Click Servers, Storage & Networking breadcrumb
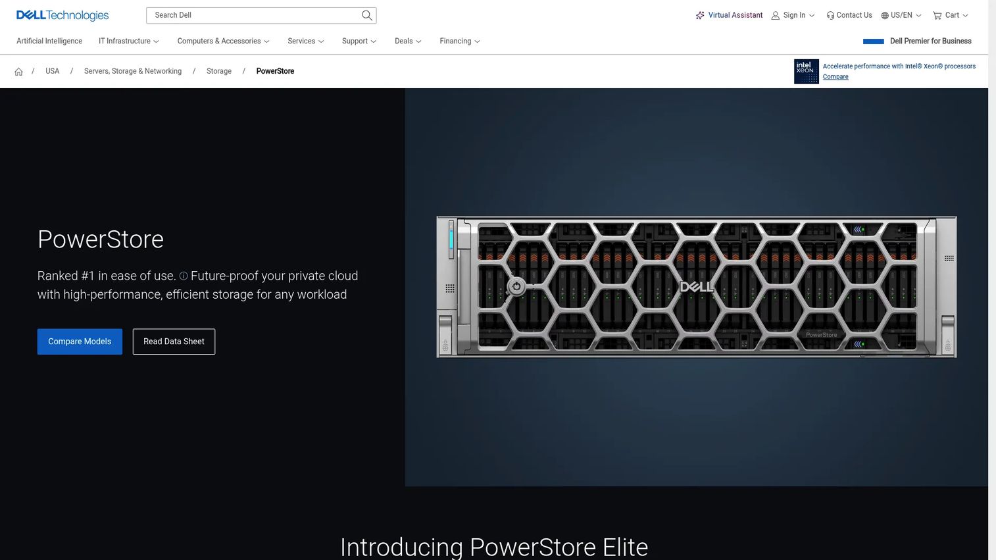The width and height of the screenshot is (996, 560). tap(133, 71)
